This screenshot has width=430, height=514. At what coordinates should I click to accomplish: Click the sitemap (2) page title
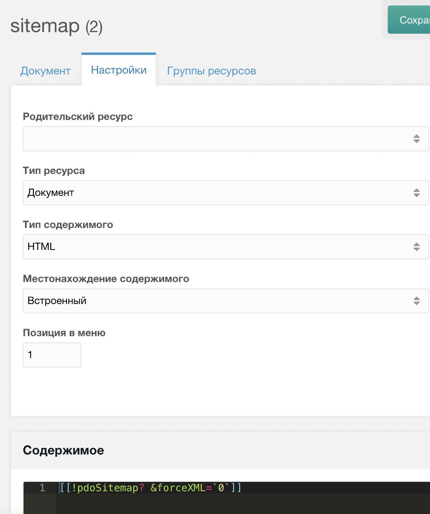pyautogui.click(x=57, y=26)
